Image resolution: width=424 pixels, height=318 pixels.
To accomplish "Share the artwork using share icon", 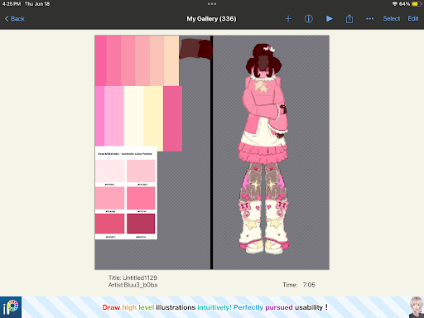I will 349,19.
